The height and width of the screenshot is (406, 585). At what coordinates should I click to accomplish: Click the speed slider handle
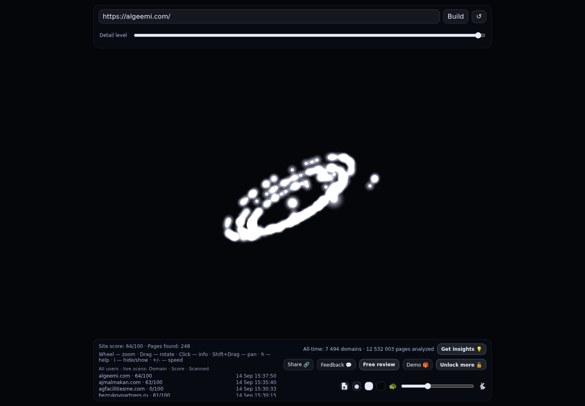[x=428, y=386]
